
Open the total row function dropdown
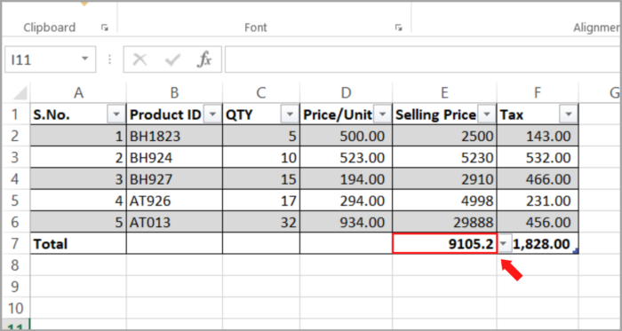point(504,244)
